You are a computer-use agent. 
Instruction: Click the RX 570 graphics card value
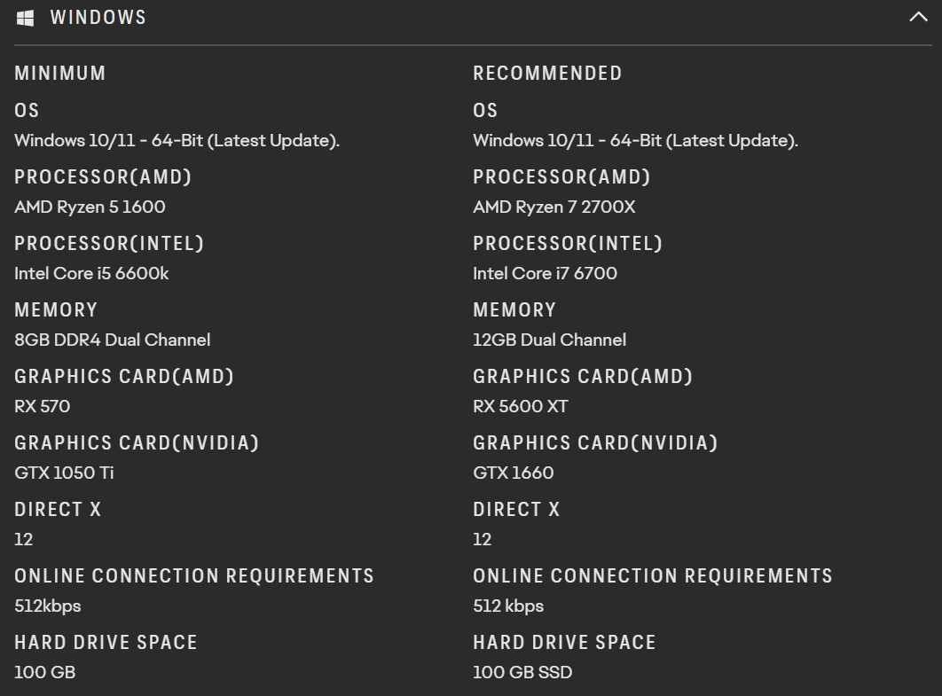(x=42, y=407)
